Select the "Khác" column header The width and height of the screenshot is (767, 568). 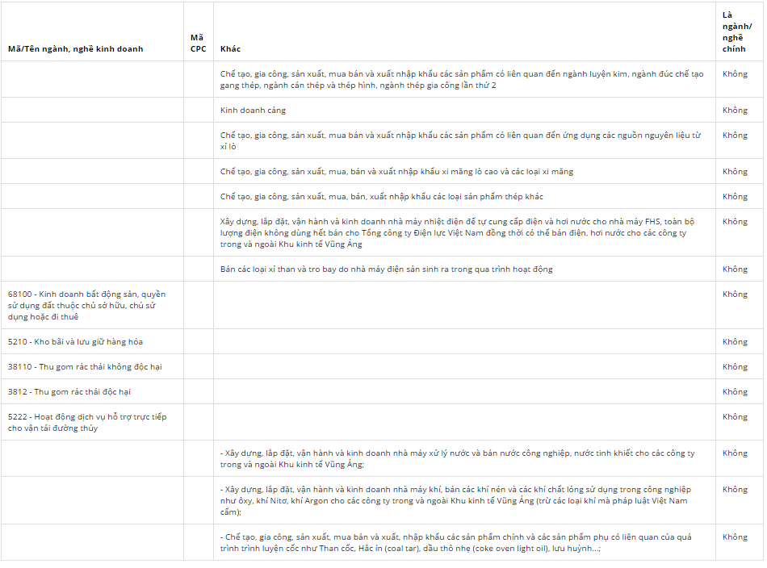click(230, 49)
